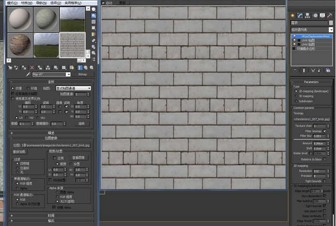Image resolution: width=336 pixels, height=226 pixels.
Task: Select the Subdivision radio button
Action: (x=296, y=101)
